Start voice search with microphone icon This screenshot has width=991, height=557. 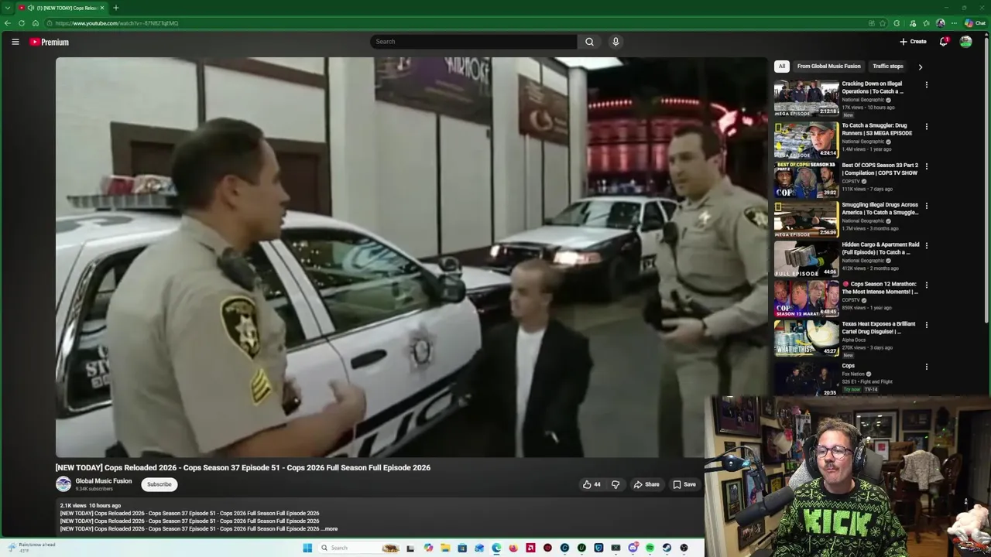(616, 42)
